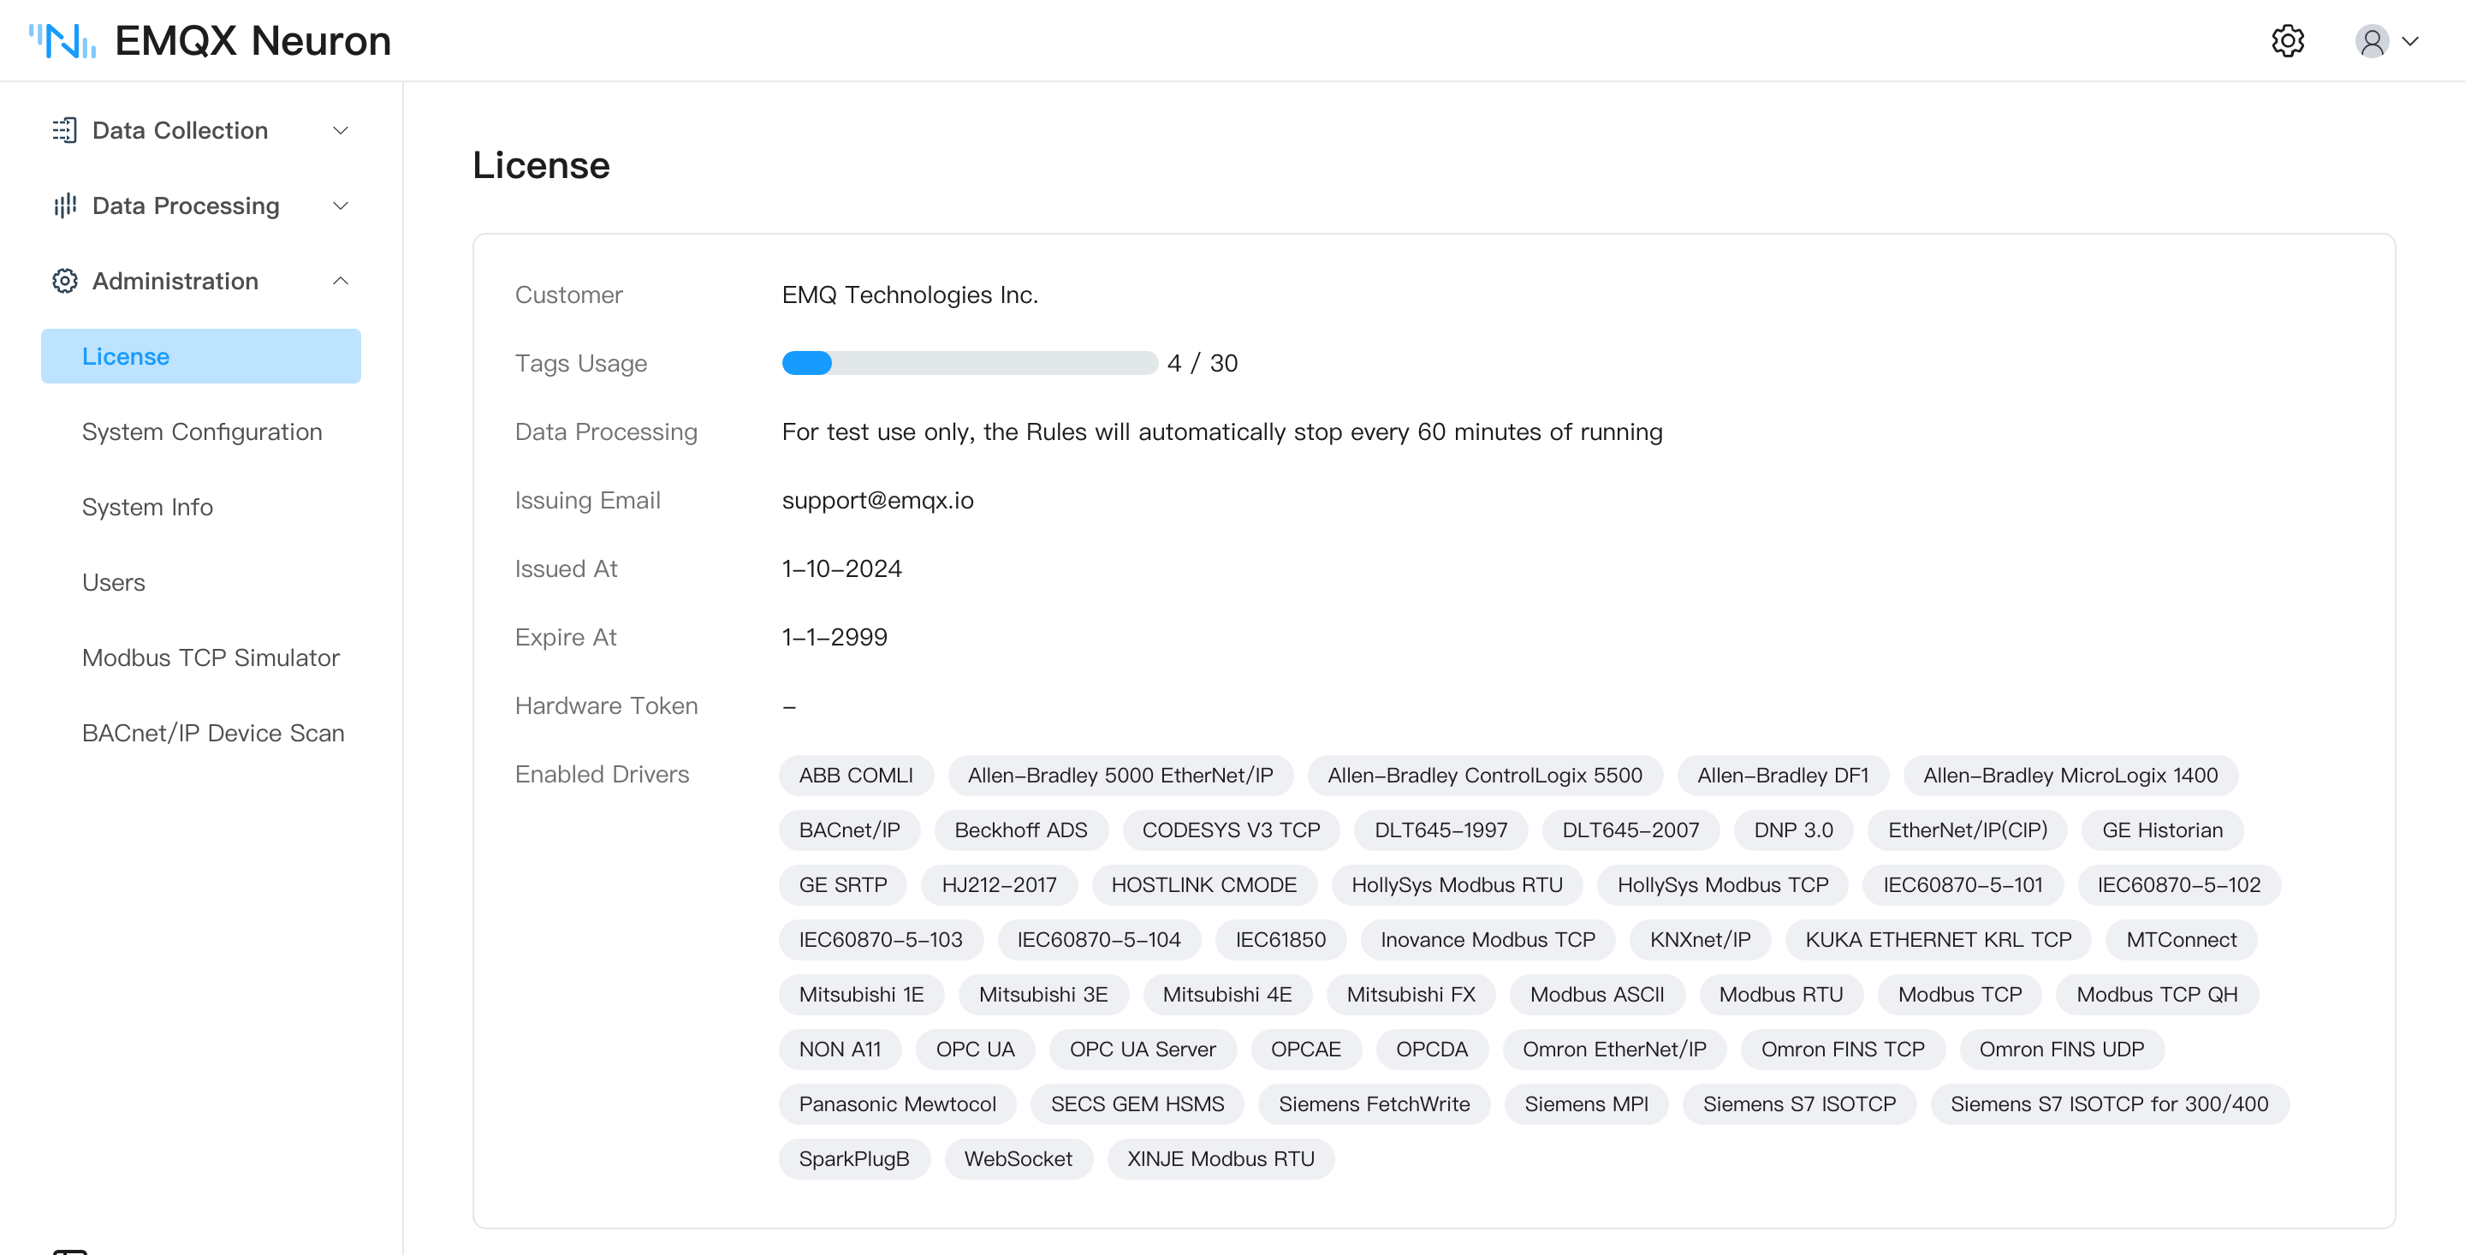
Task: Click the OPC UA Server driver tag
Action: (1143, 1050)
